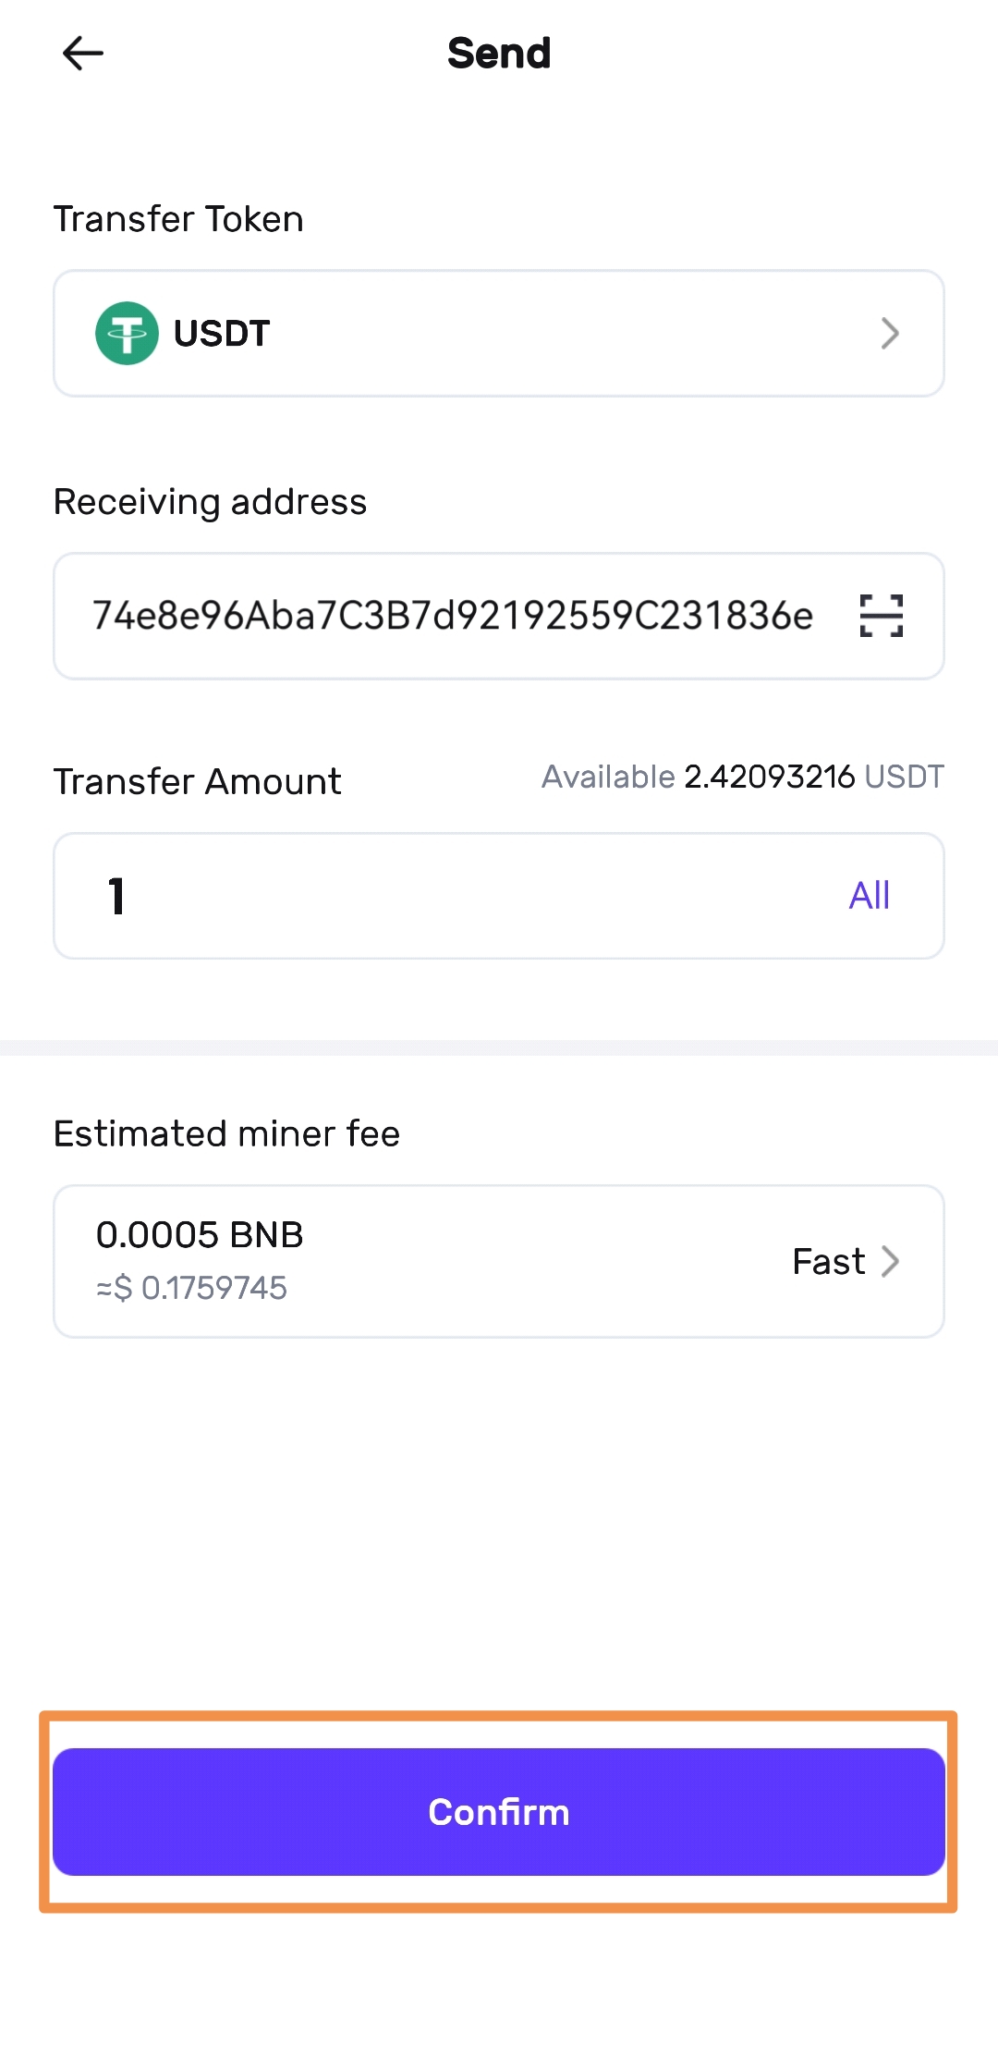Change the Fast fee speed setting
This screenshot has height=2045, width=998.
tap(829, 1261)
